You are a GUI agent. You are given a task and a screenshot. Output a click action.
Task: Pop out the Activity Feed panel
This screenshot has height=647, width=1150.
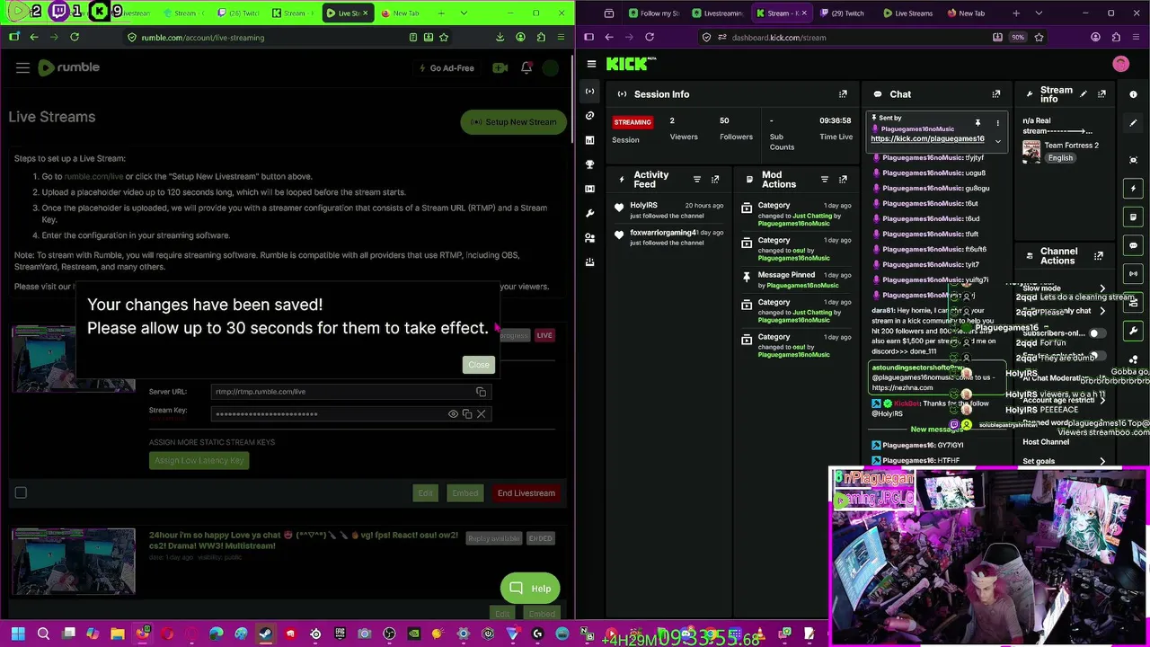point(715,180)
